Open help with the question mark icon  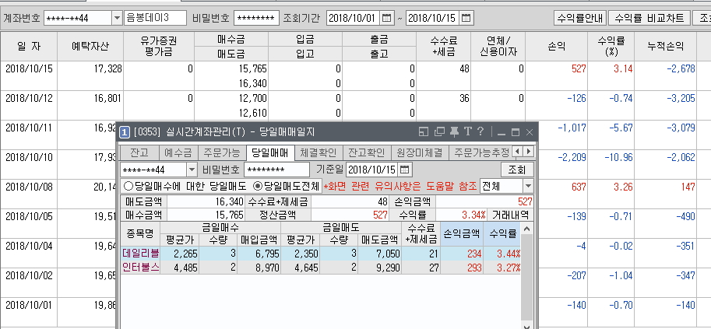click(480, 131)
